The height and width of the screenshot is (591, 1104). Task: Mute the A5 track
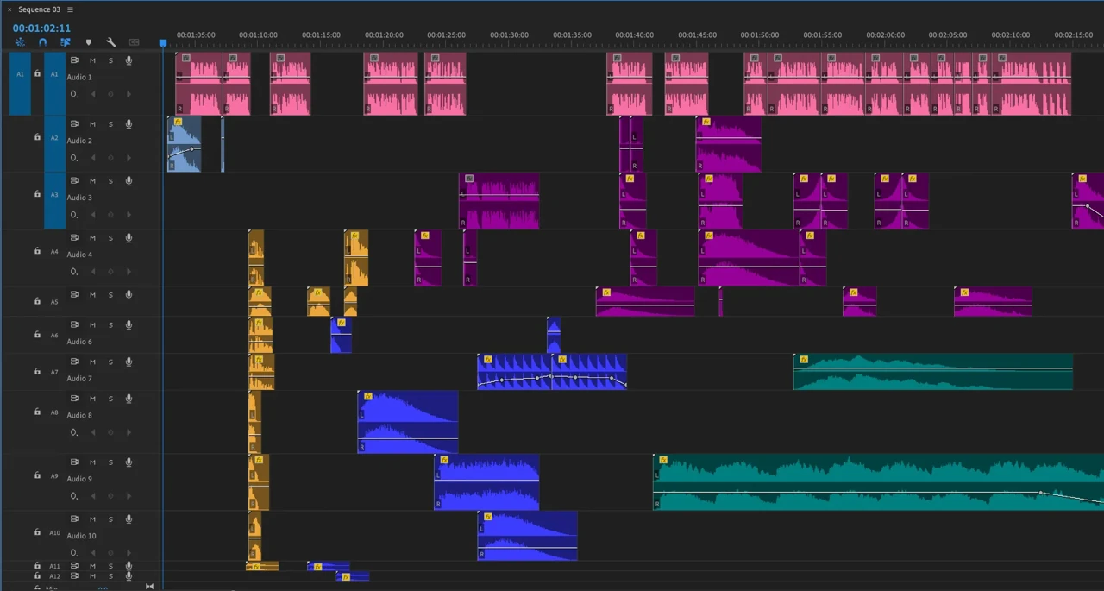tap(92, 295)
